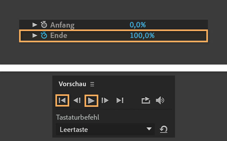Step forward one frame

(105, 100)
